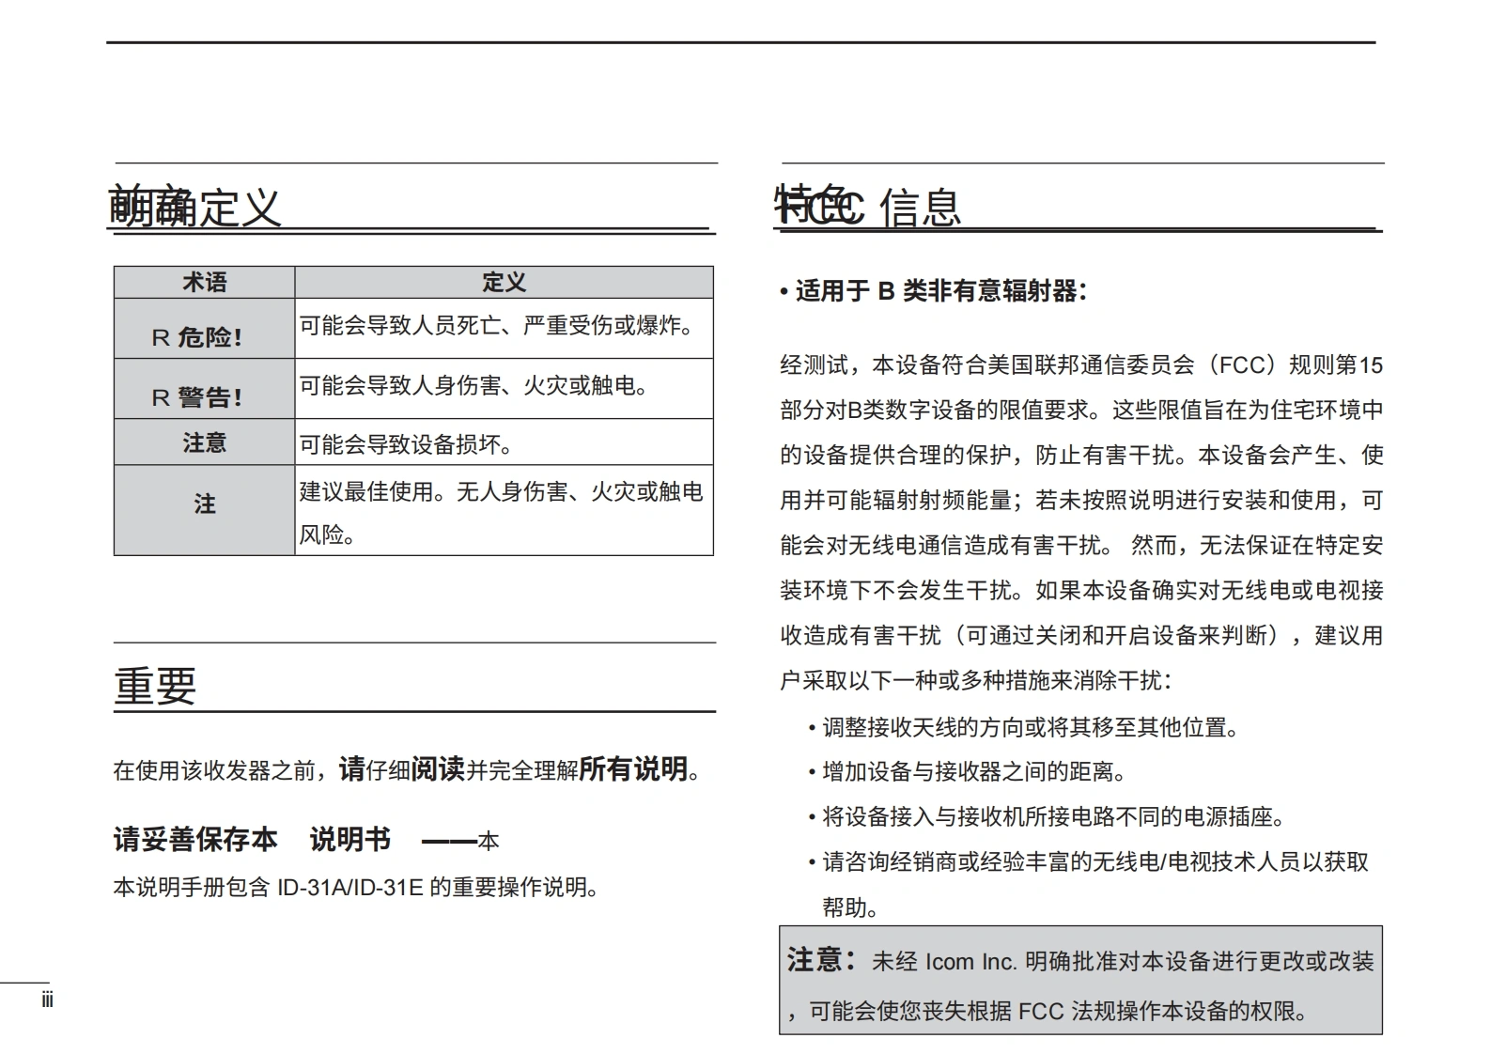Click the page number "iii"
Image resolution: width=1490 pixels, height=1054 pixels.
point(47,1000)
